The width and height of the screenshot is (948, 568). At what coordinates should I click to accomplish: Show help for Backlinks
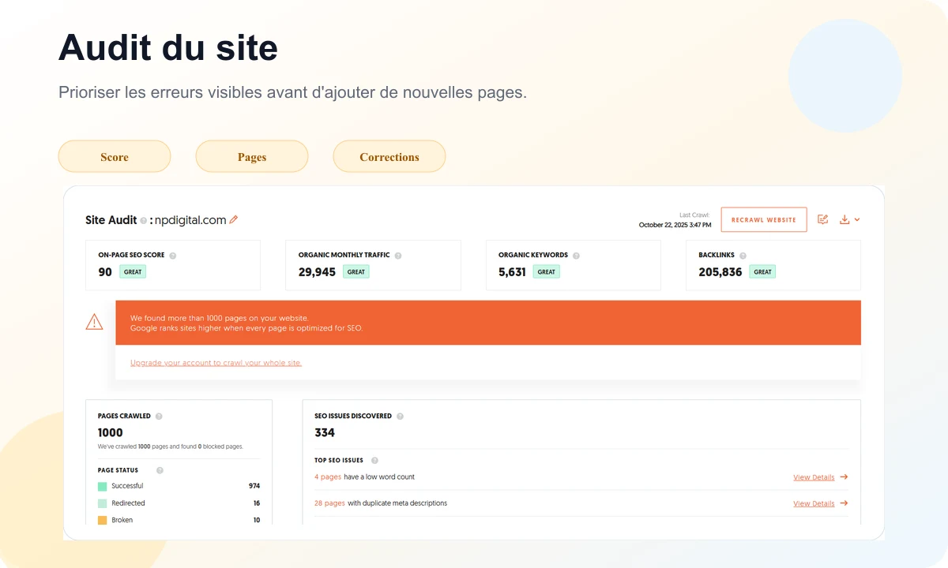click(x=743, y=256)
